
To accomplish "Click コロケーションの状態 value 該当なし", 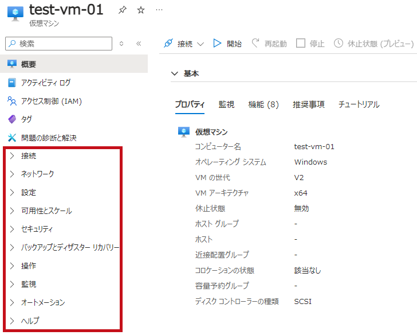I will point(308,271).
